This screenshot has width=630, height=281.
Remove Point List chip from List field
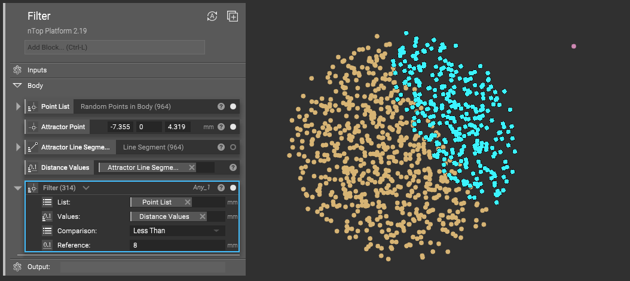coord(187,202)
